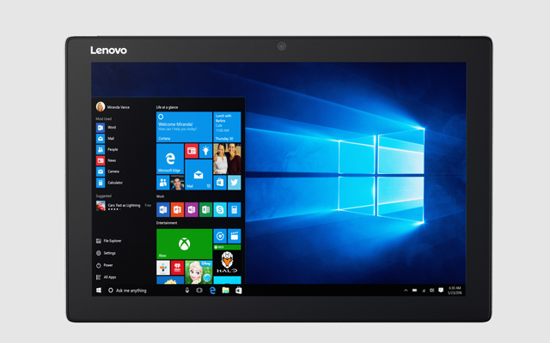Expand hidden system tray icons chevron

(x=406, y=291)
